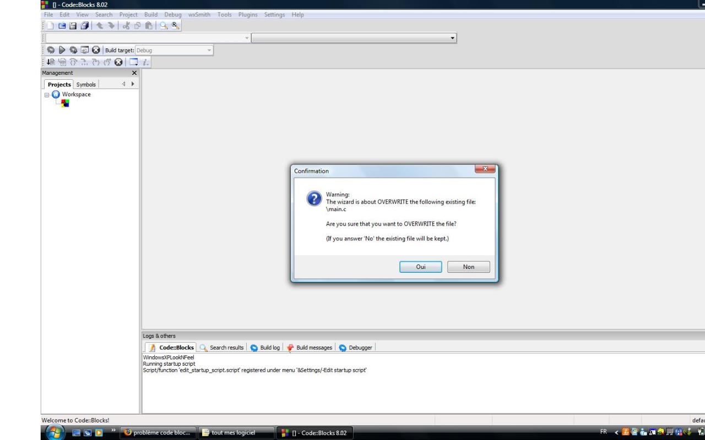Open the 'tout mes logiciel' taskbar button
Screen dimensions: 705x440
point(235,433)
